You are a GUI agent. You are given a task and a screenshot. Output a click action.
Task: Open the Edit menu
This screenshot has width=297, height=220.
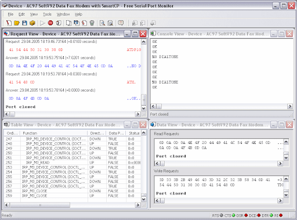[x=21, y=15]
